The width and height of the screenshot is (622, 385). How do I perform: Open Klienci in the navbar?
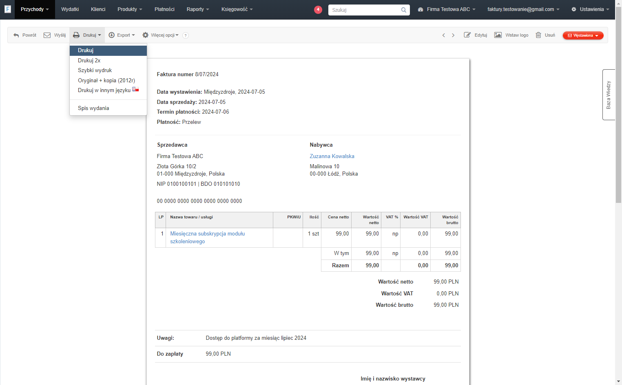pyautogui.click(x=98, y=9)
